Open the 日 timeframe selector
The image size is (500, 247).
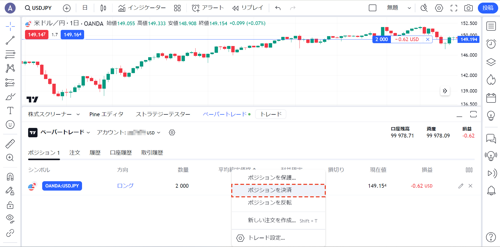click(85, 8)
